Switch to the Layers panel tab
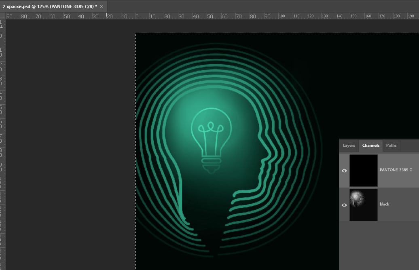 click(x=349, y=146)
